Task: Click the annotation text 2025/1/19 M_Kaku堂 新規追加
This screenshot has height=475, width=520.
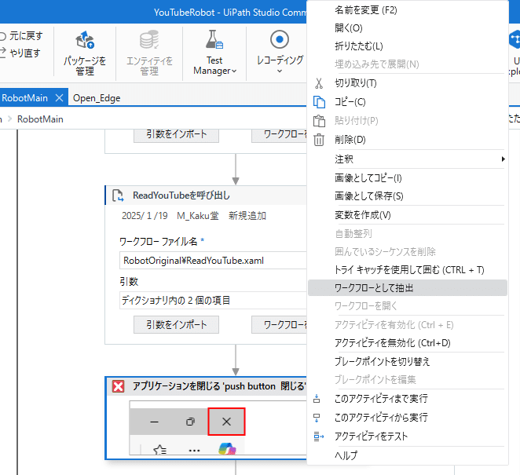Action: click(194, 216)
